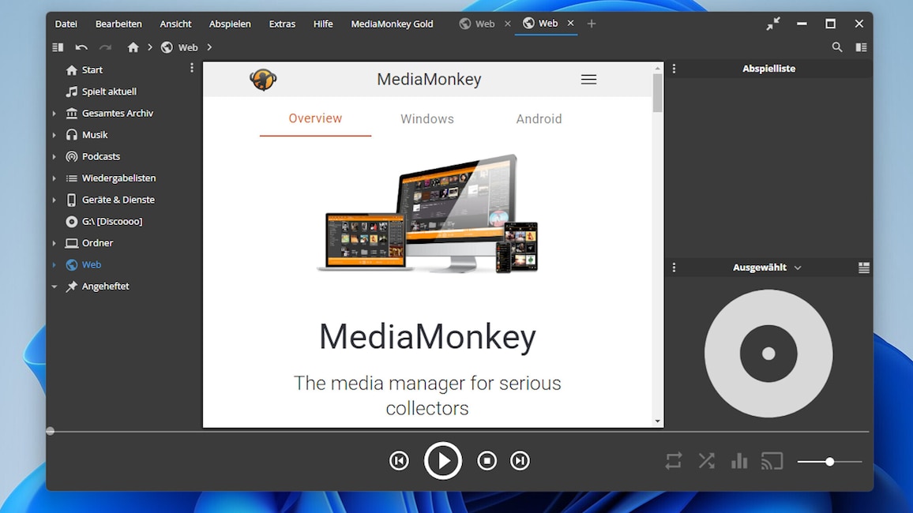Close the active second Web tab

click(x=570, y=23)
